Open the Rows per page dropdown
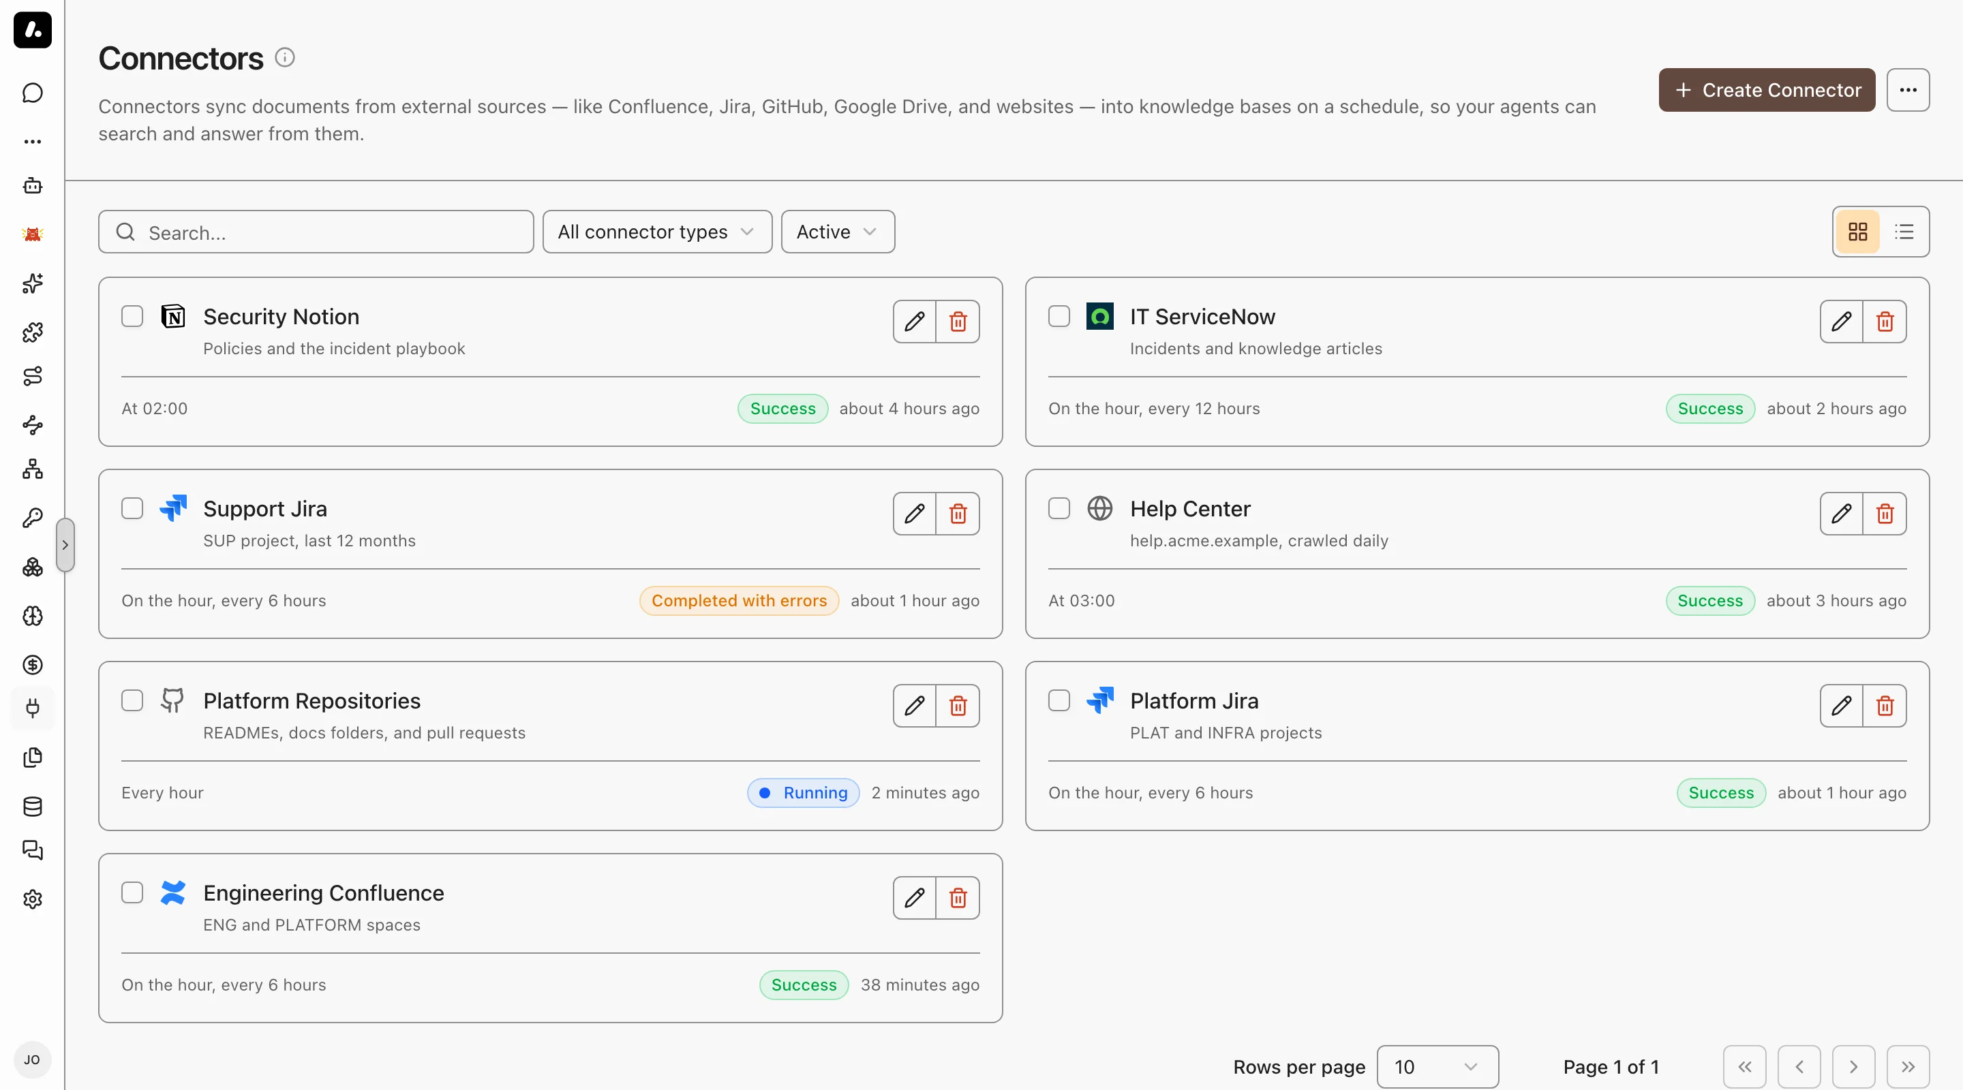The height and width of the screenshot is (1090, 1963). click(1437, 1066)
